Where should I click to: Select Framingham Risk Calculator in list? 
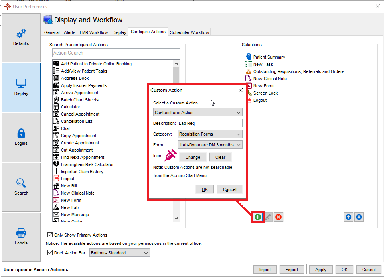[87, 164]
